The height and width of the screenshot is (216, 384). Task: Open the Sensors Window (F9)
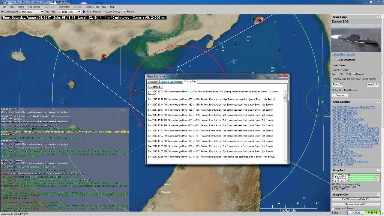tap(355, 204)
